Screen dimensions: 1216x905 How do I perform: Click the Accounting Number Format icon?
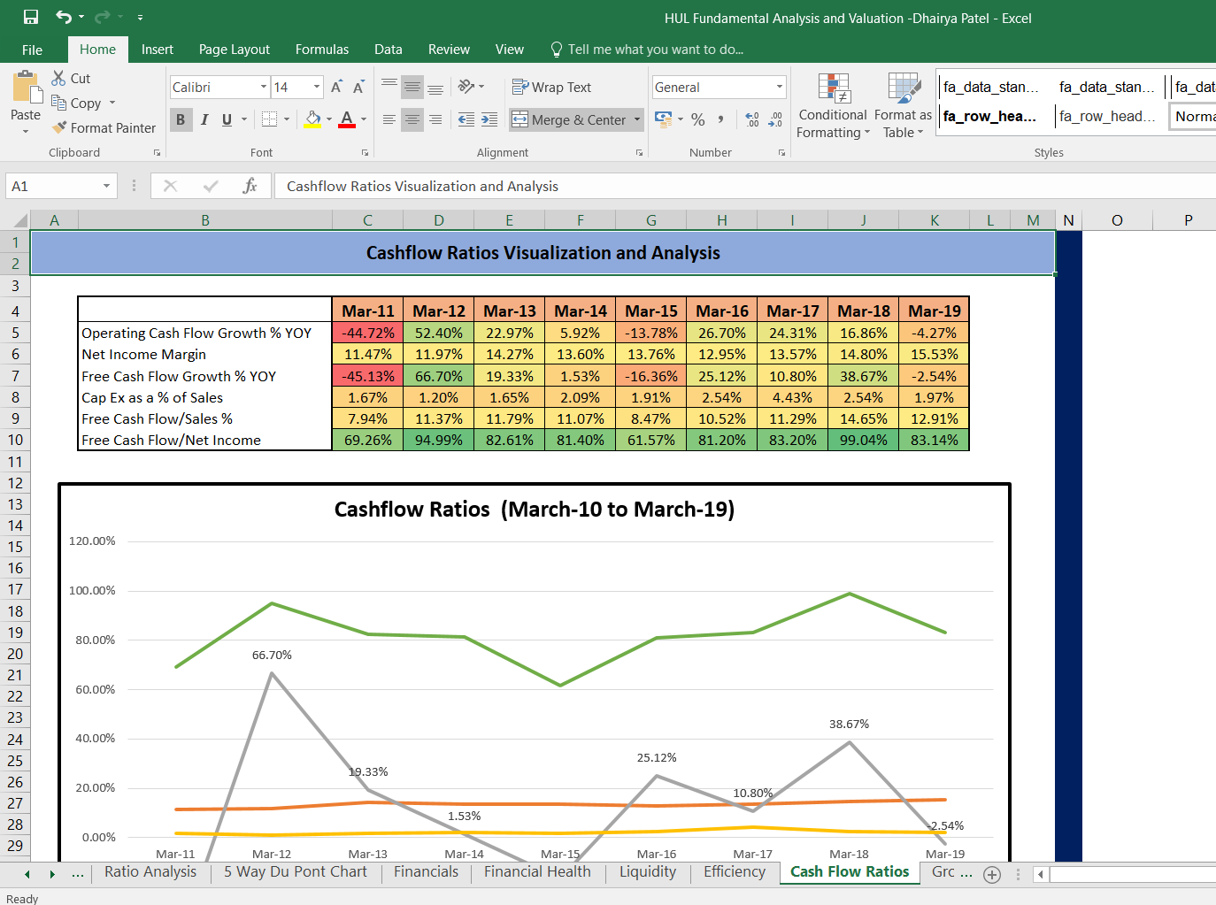663,119
